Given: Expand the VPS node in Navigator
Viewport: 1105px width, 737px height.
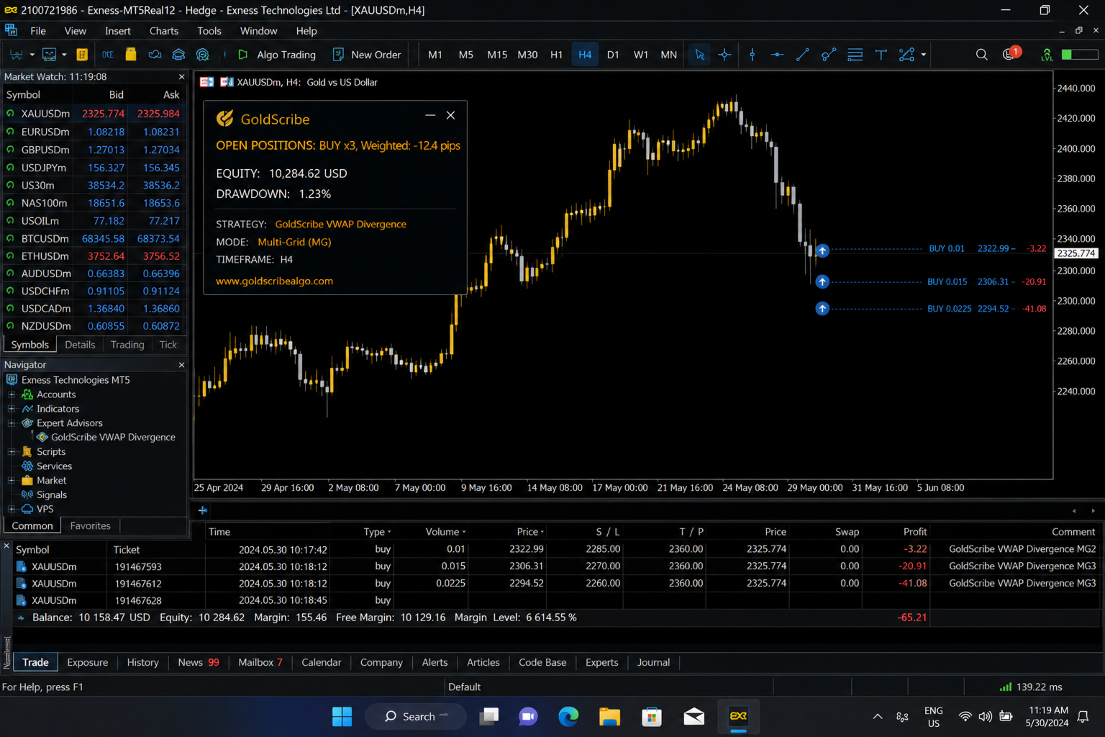Looking at the screenshot, I should click(x=12, y=509).
